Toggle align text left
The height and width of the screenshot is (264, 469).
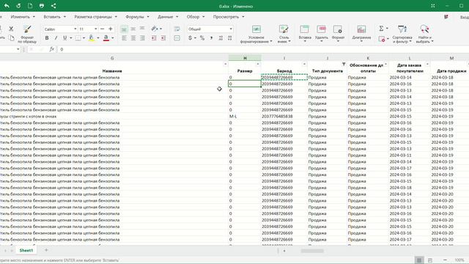[x=124, y=38]
